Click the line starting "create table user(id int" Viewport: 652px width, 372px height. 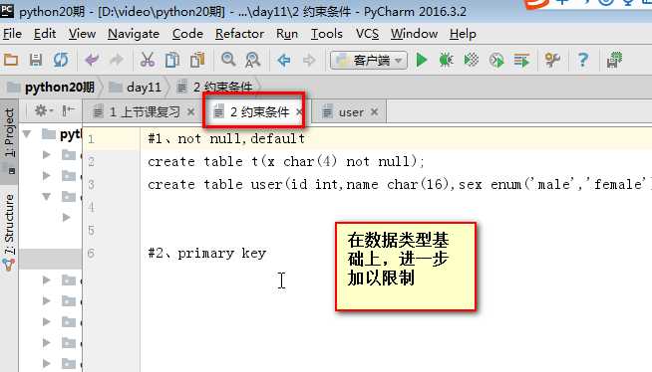399,184
